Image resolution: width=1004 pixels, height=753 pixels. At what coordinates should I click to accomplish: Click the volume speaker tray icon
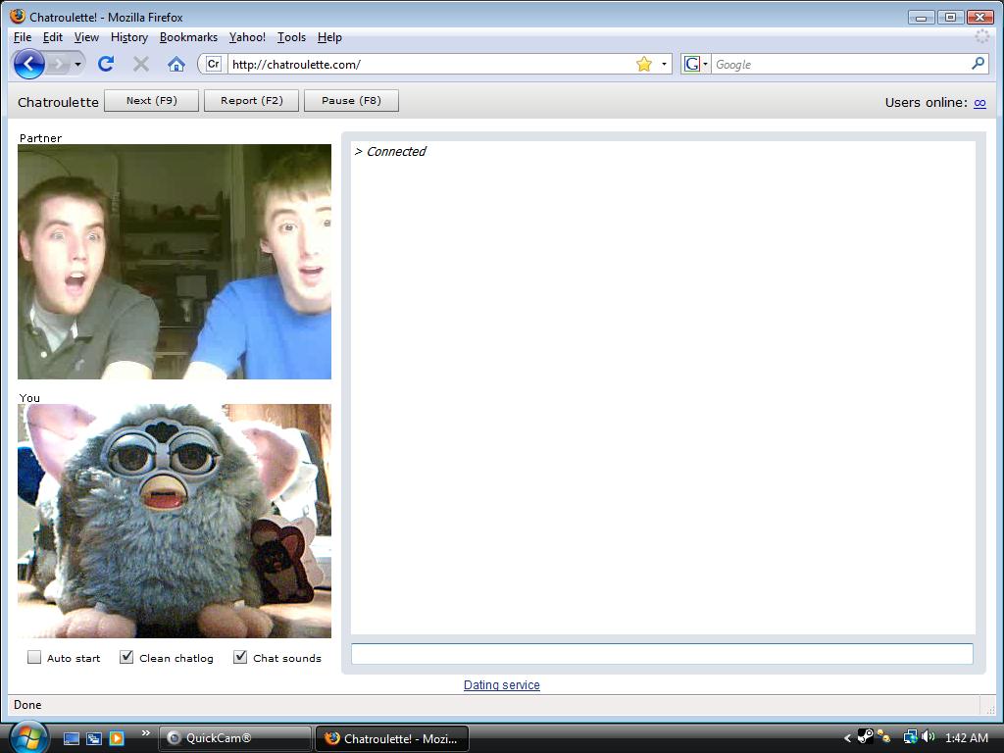tap(929, 737)
